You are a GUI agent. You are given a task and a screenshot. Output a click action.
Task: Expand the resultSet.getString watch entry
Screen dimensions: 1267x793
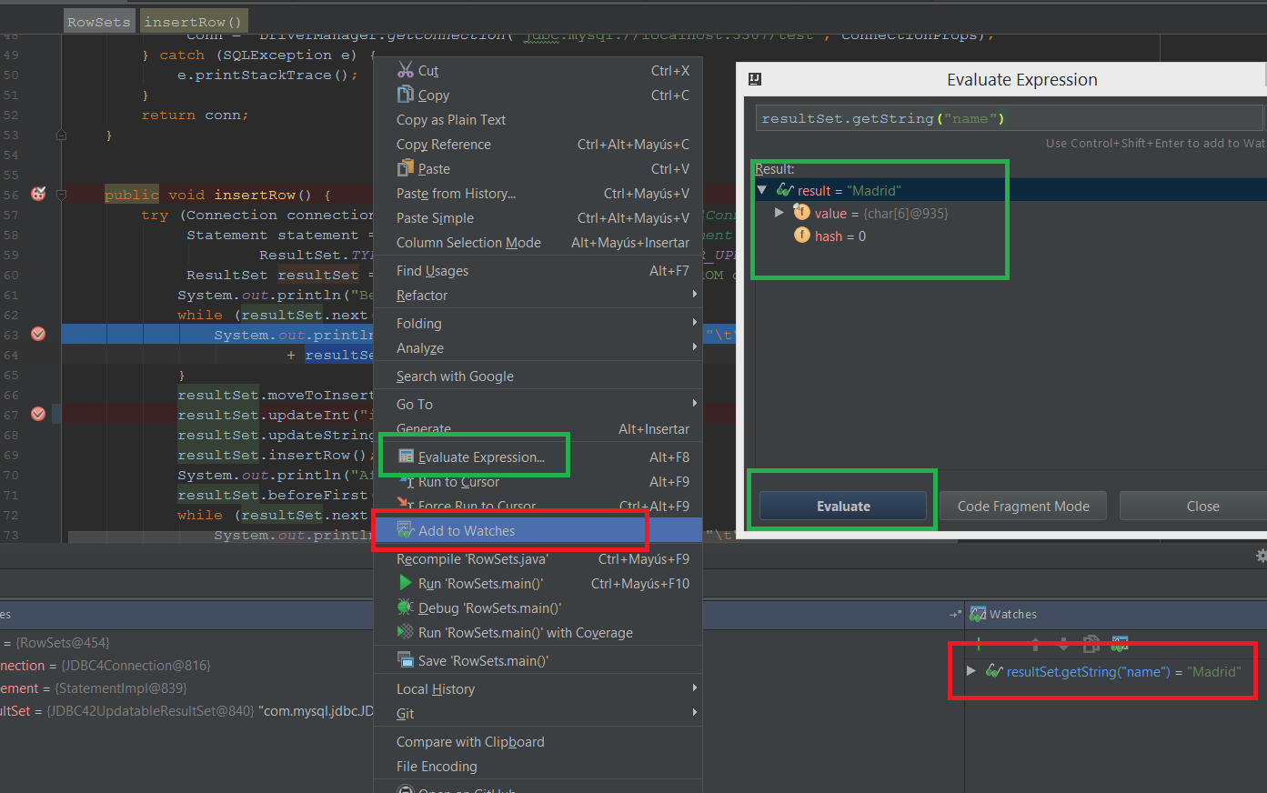pyautogui.click(x=971, y=671)
